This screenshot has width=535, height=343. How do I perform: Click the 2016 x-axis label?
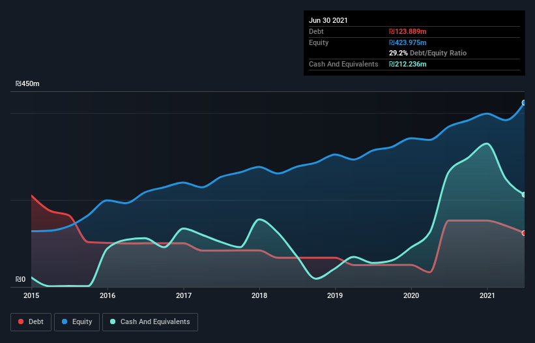click(x=108, y=295)
